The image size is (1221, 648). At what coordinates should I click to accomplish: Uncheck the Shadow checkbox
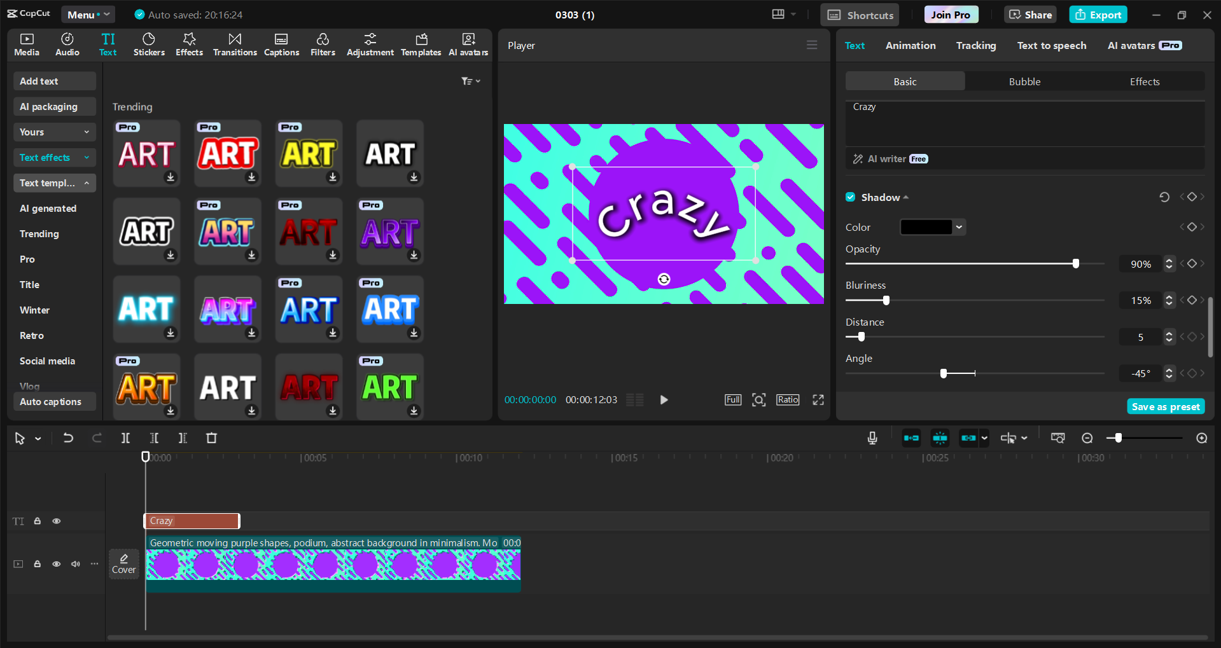pyautogui.click(x=851, y=197)
